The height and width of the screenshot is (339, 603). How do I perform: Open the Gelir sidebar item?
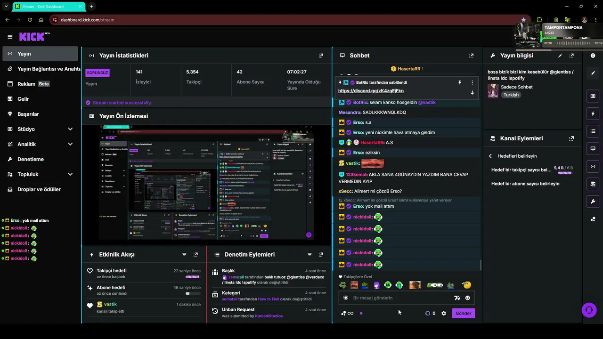point(40,99)
